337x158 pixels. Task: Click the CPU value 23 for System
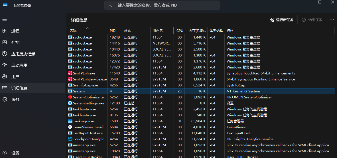[180, 91]
